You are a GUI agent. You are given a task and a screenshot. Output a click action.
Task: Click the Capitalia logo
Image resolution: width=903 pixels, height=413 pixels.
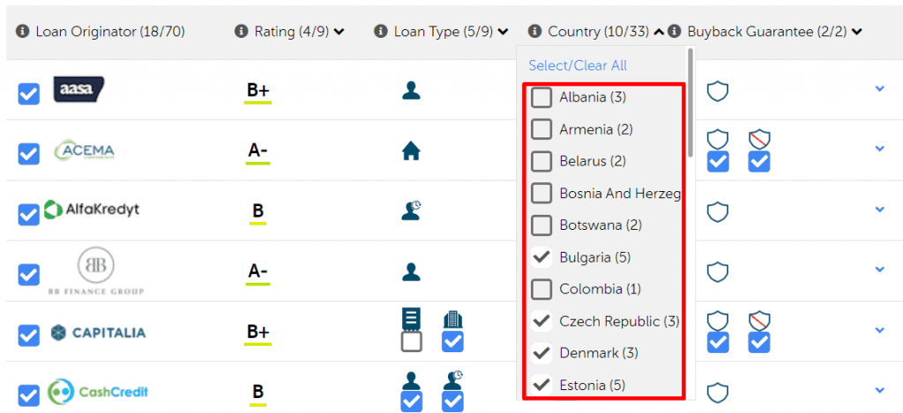(97, 333)
